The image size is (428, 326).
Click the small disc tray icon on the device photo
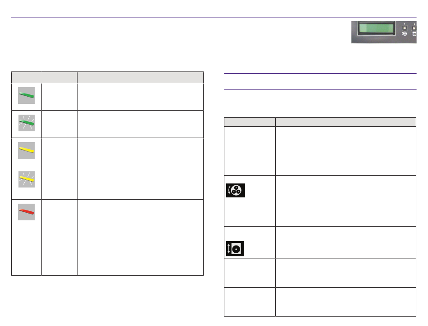414,34
